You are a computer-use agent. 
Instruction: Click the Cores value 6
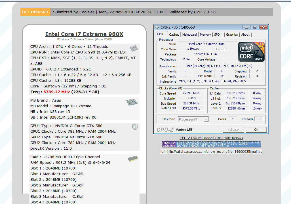232,119
